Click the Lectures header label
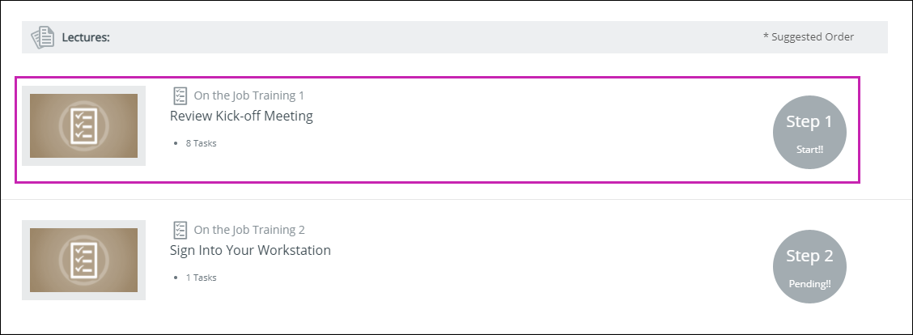 [86, 38]
